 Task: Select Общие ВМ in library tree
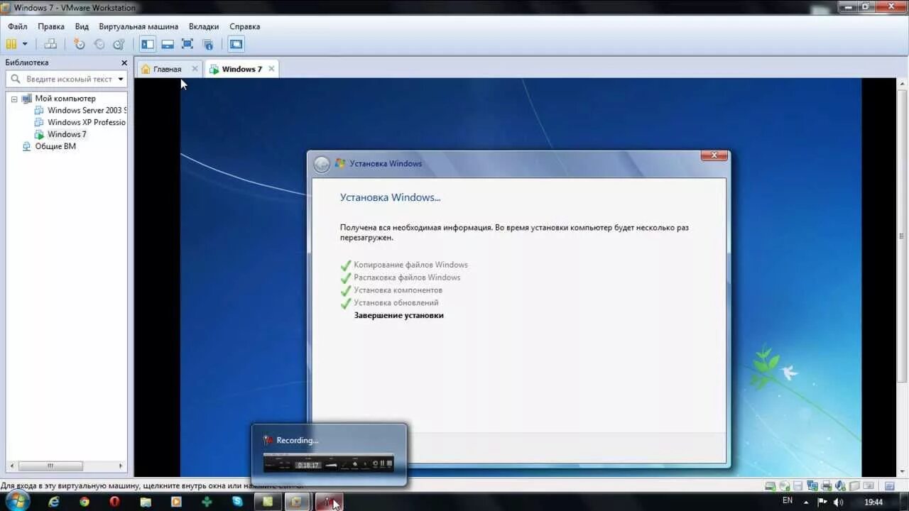[x=55, y=146]
